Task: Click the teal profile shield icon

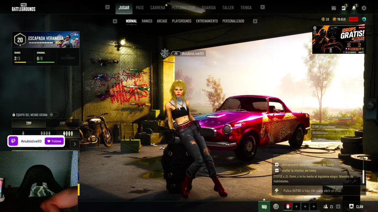Action: [364, 19]
